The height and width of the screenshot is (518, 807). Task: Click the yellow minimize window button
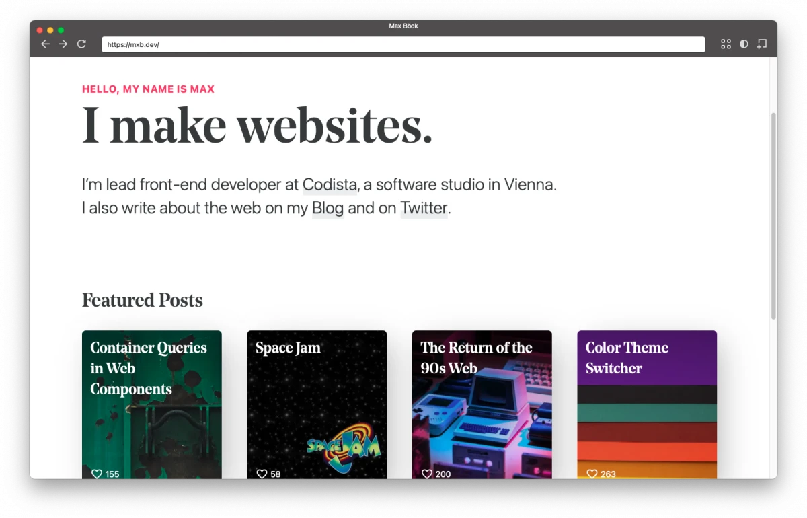click(x=50, y=30)
